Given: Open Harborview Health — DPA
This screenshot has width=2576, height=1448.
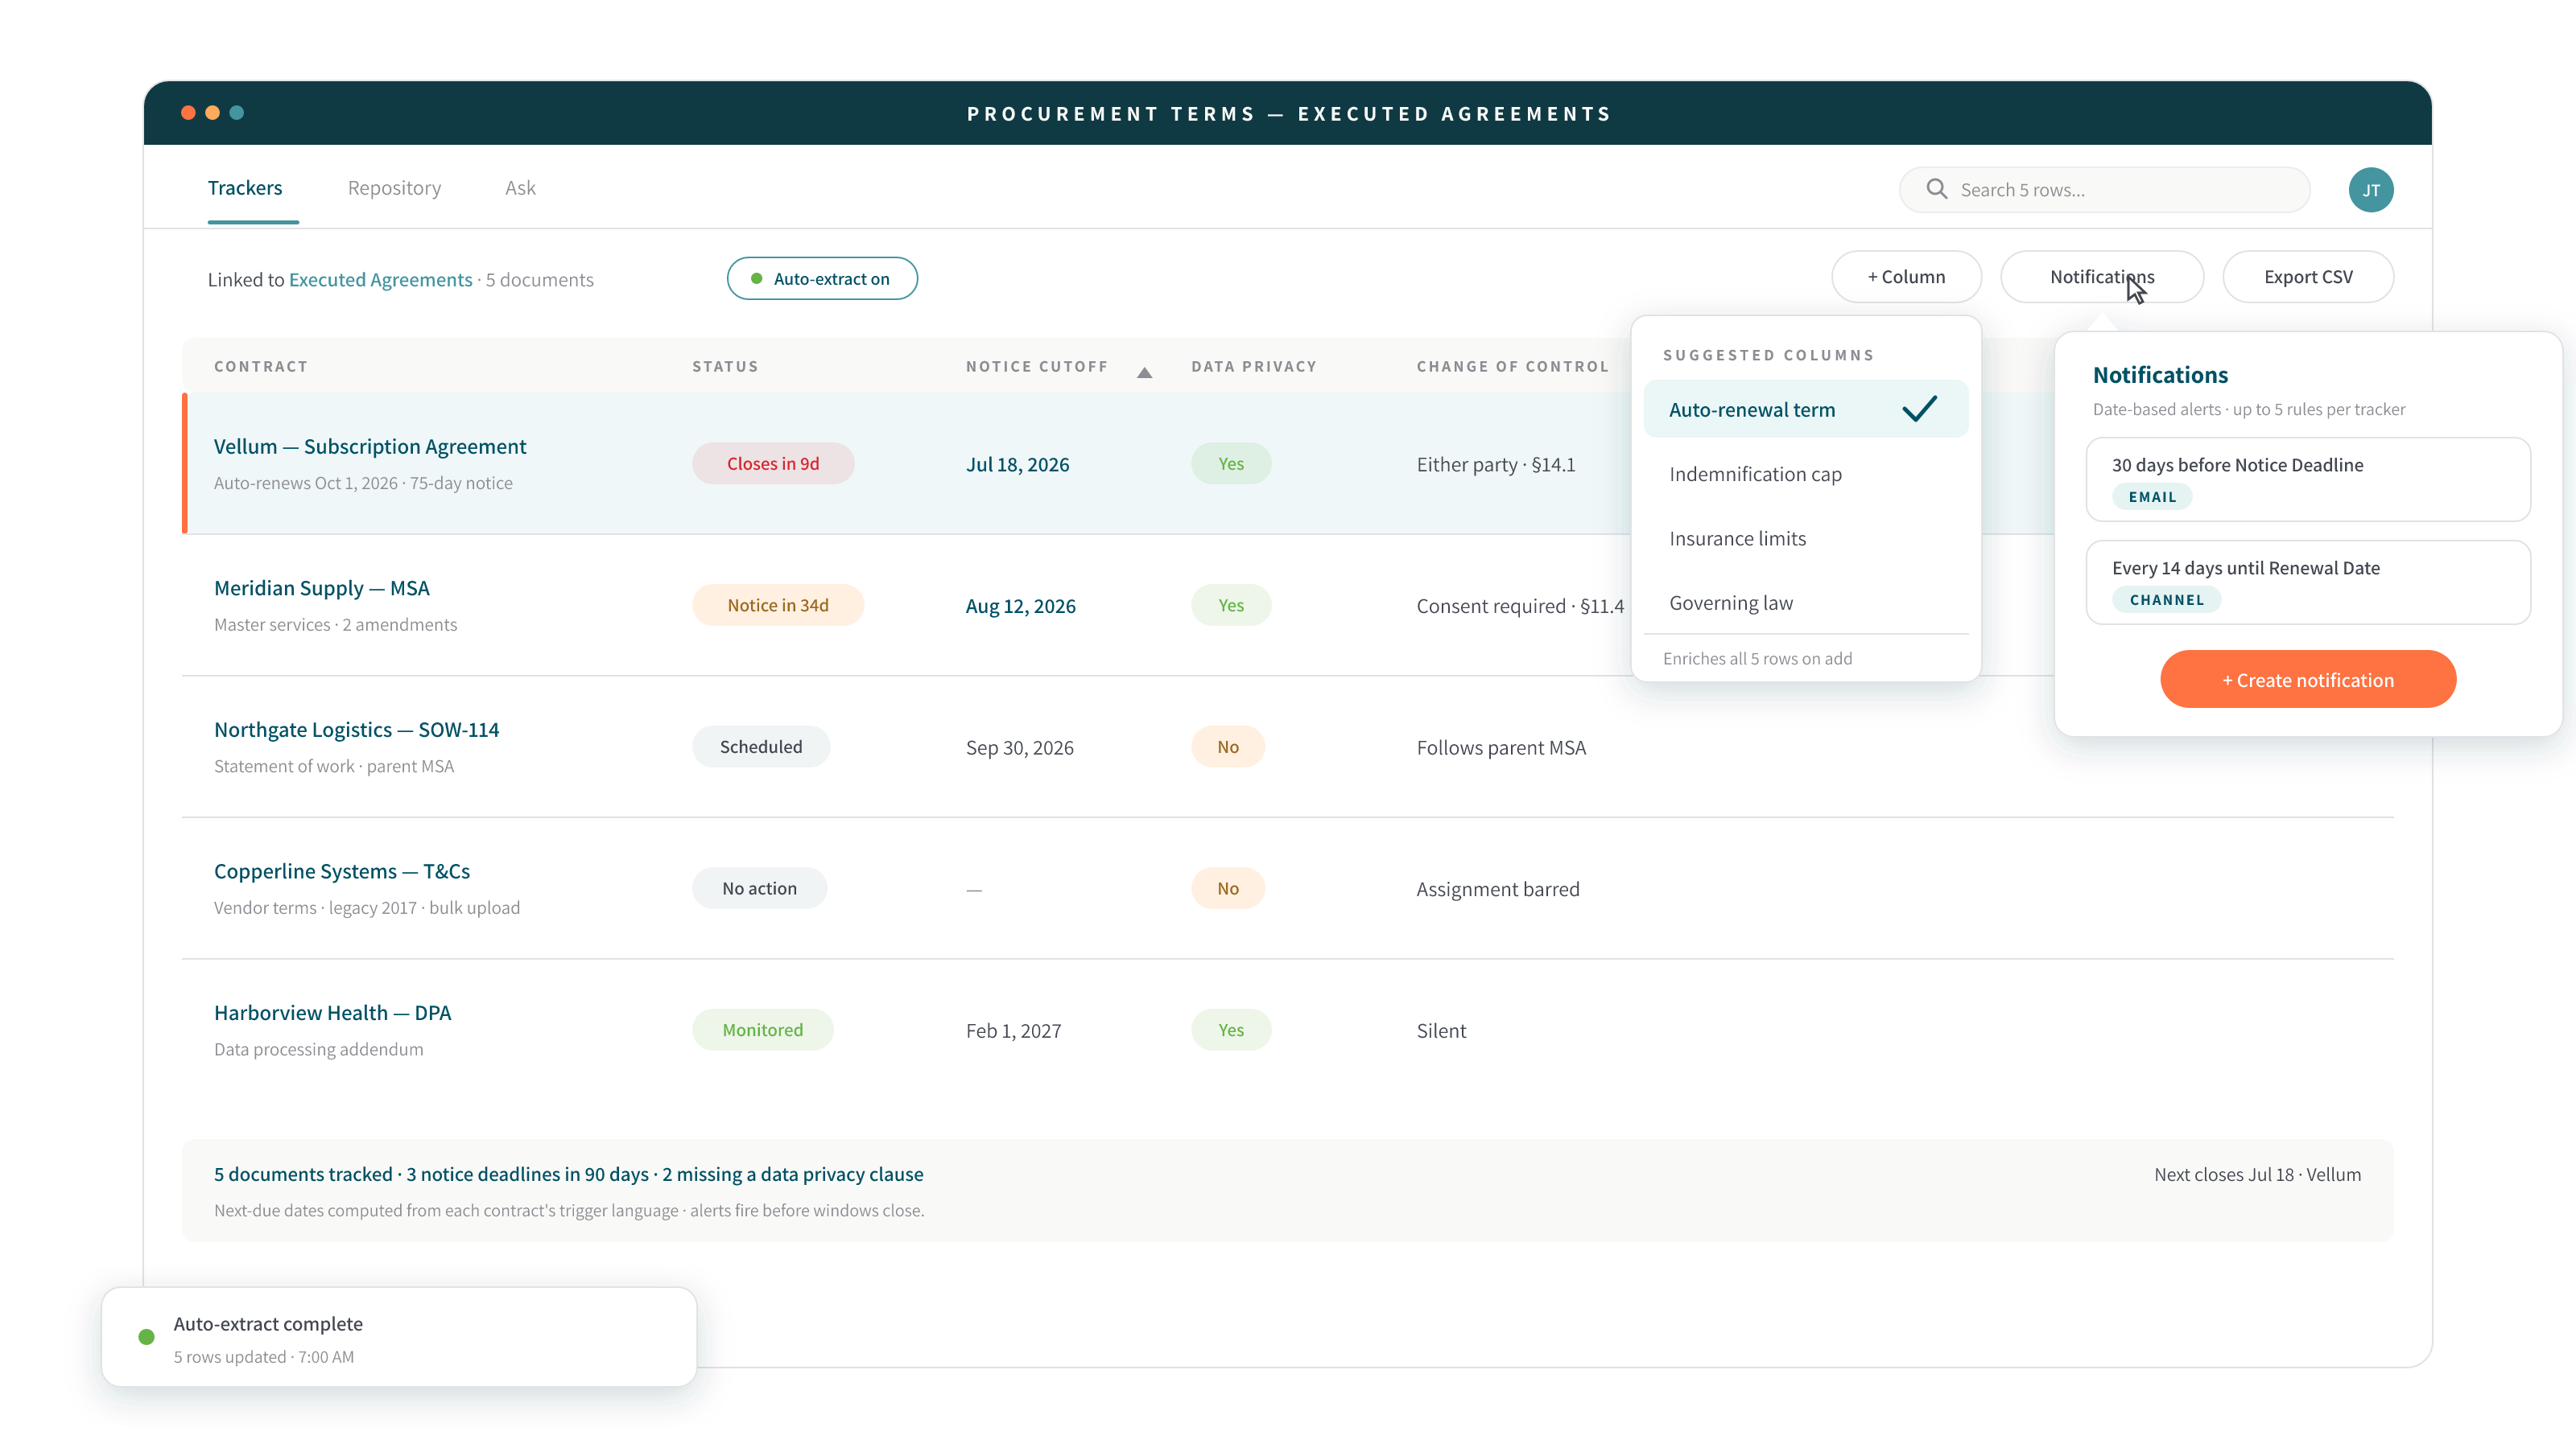Looking at the screenshot, I should point(332,1014).
